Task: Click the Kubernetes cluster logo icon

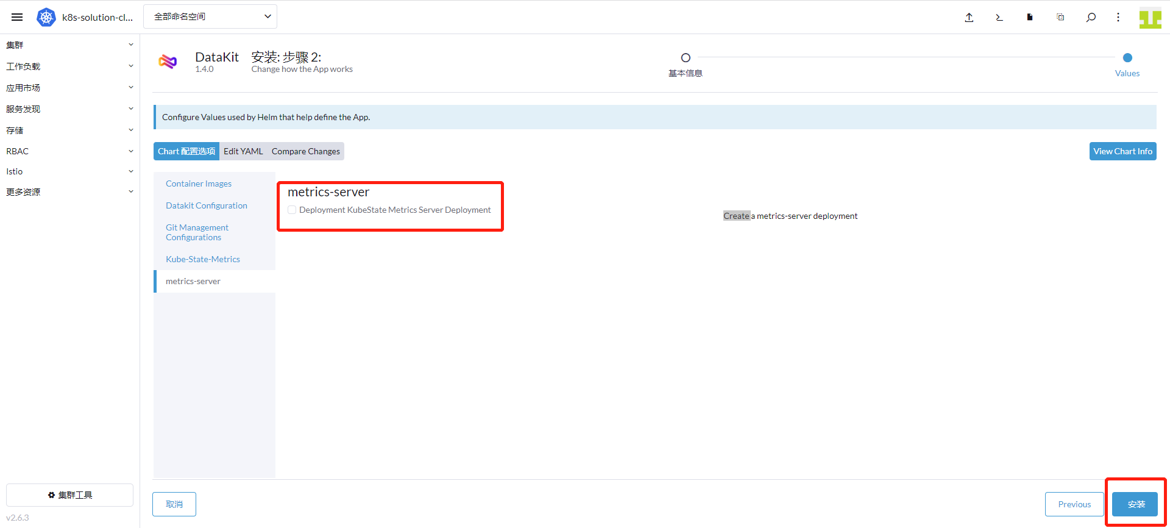Action: pyautogui.click(x=46, y=17)
